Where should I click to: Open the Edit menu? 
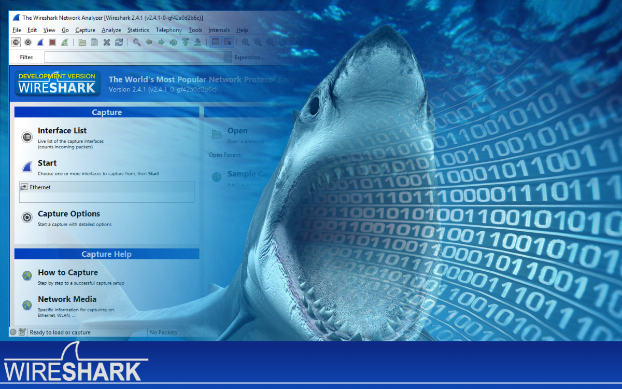(32, 30)
